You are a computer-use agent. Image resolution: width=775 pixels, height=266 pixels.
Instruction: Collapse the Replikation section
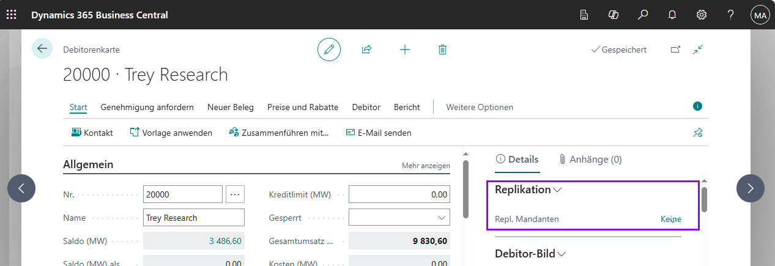(557, 190)
